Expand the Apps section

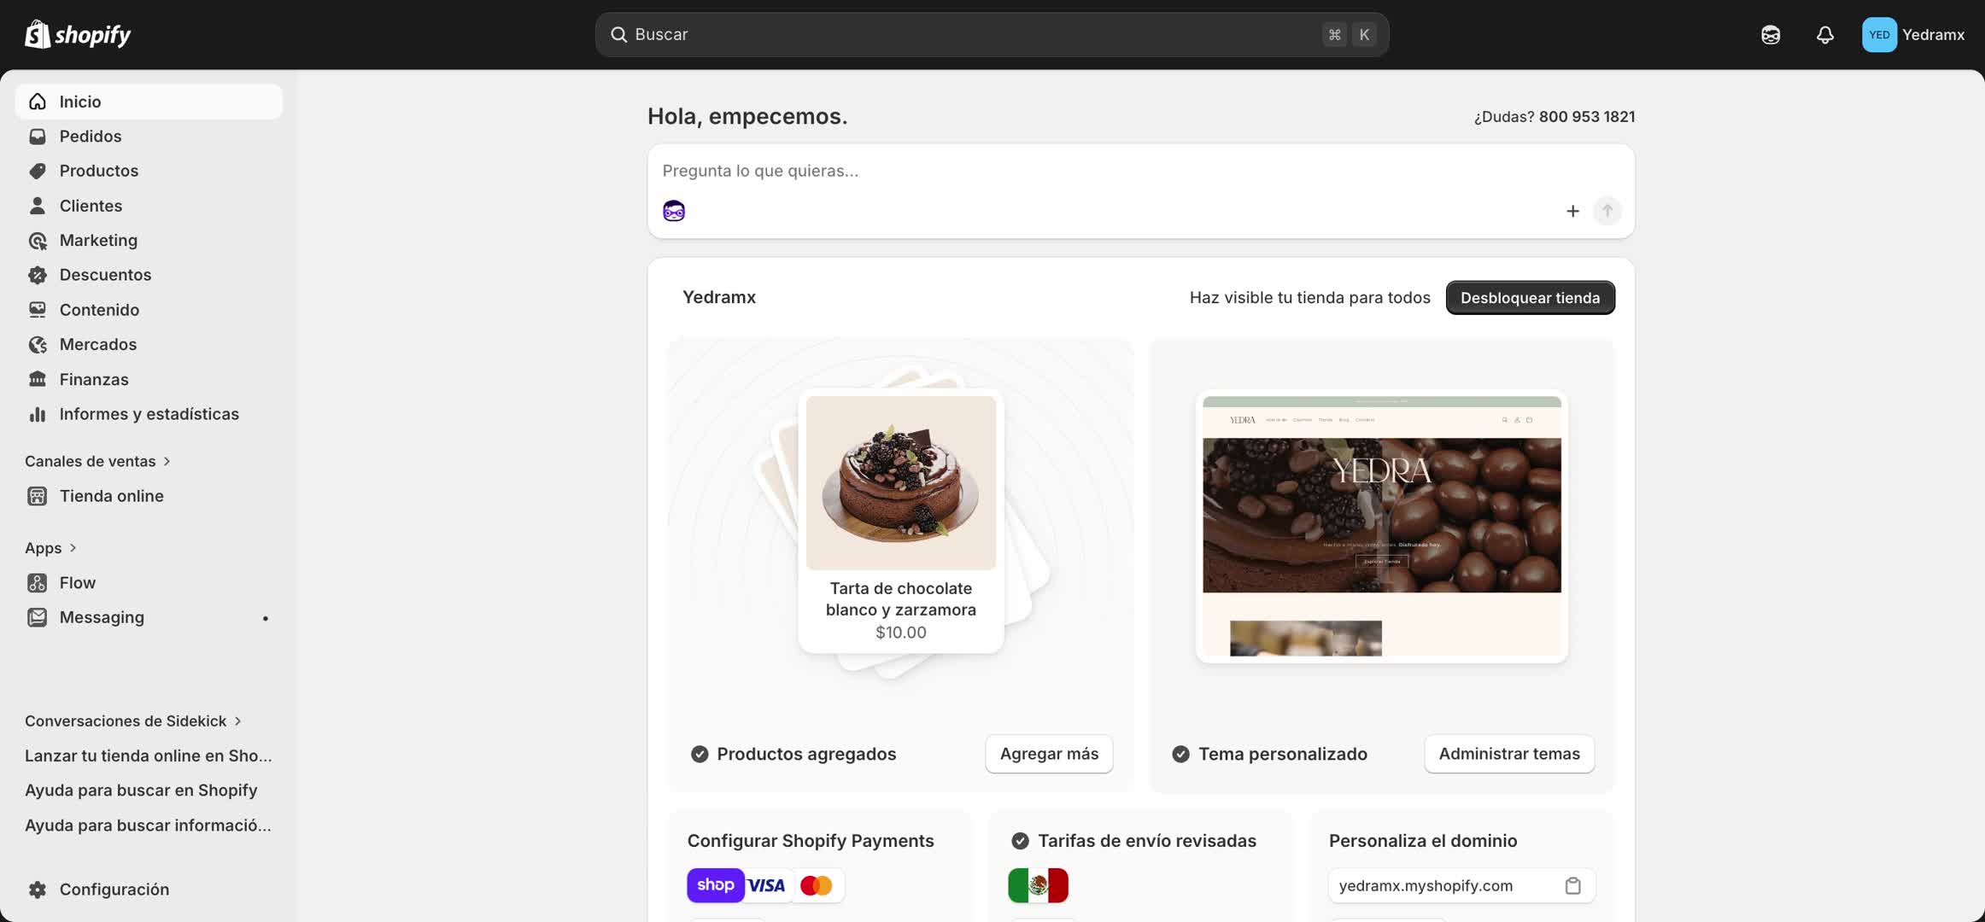pyautogui.click(x=51, y=548)
